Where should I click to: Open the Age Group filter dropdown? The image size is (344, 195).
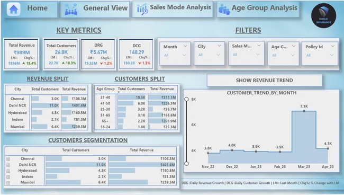(293, 55)
